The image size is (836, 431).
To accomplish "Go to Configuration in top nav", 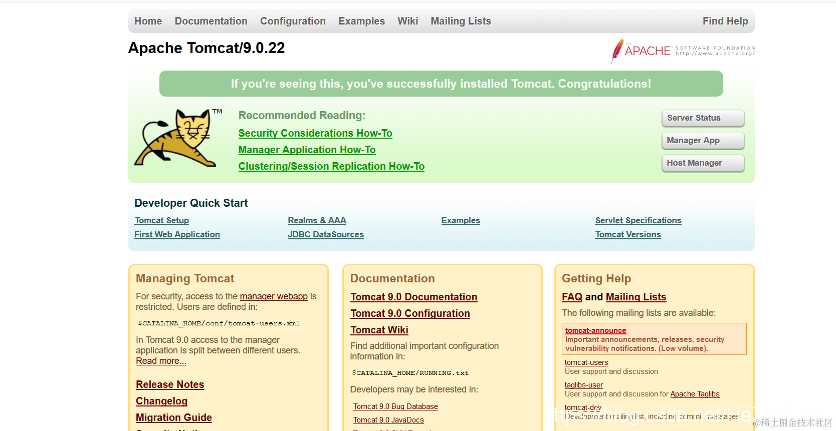I will (x=293, y=21).
